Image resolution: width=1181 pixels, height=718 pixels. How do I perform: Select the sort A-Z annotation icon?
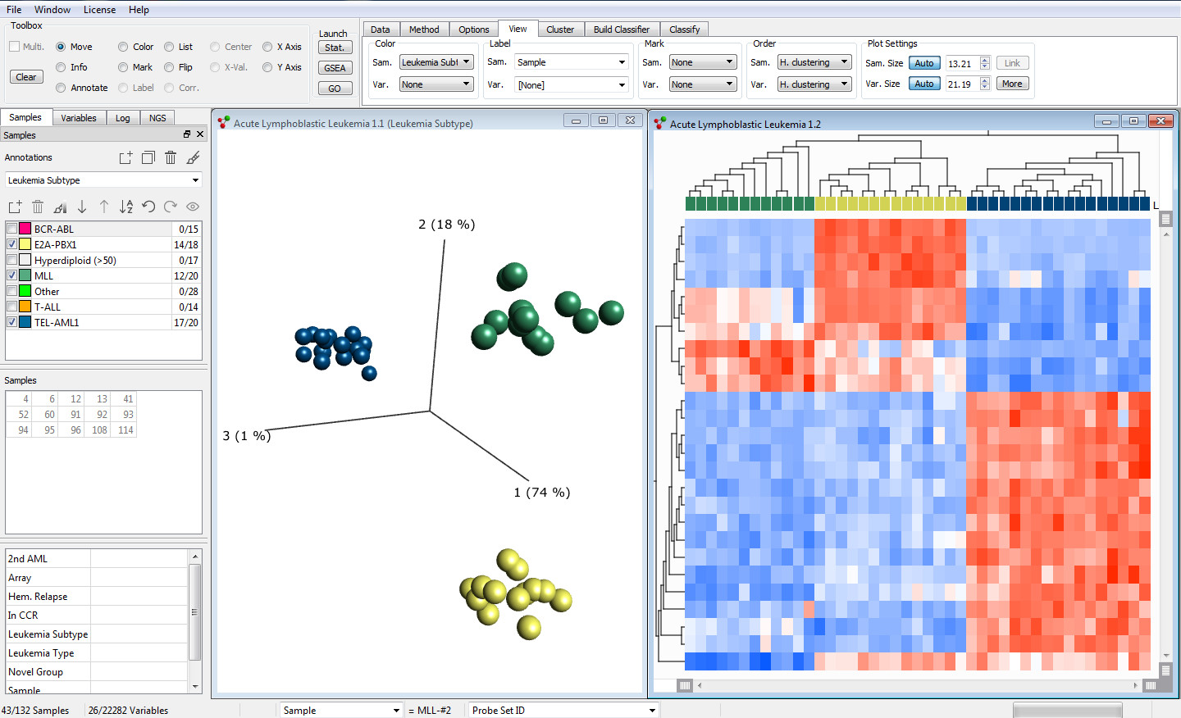[125, 207]
